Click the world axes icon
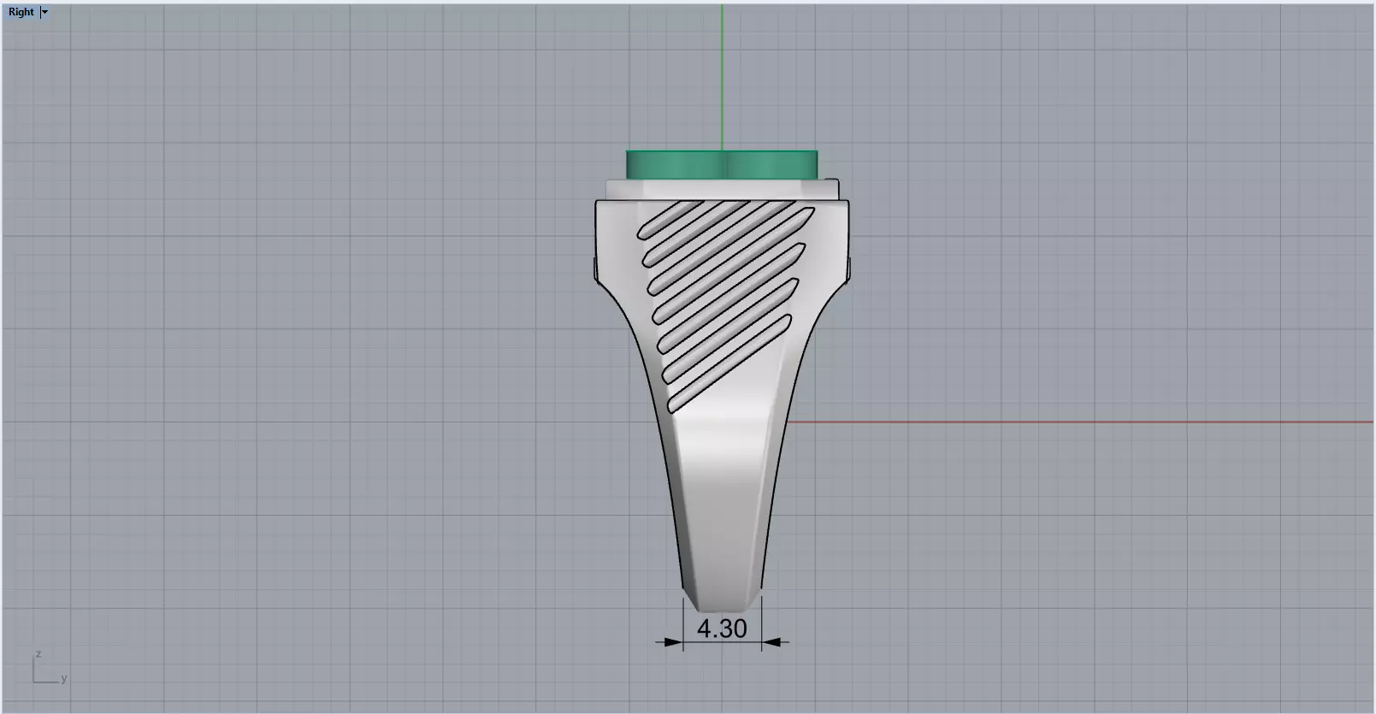This screenshot has width=1376, height=714. (49, 668)
